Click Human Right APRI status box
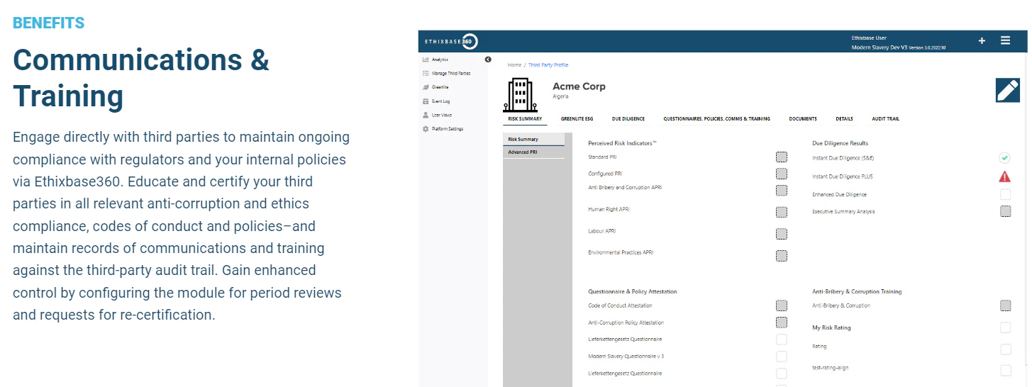Viewport: 1032px width, 387px height. (x=782, y=212)
